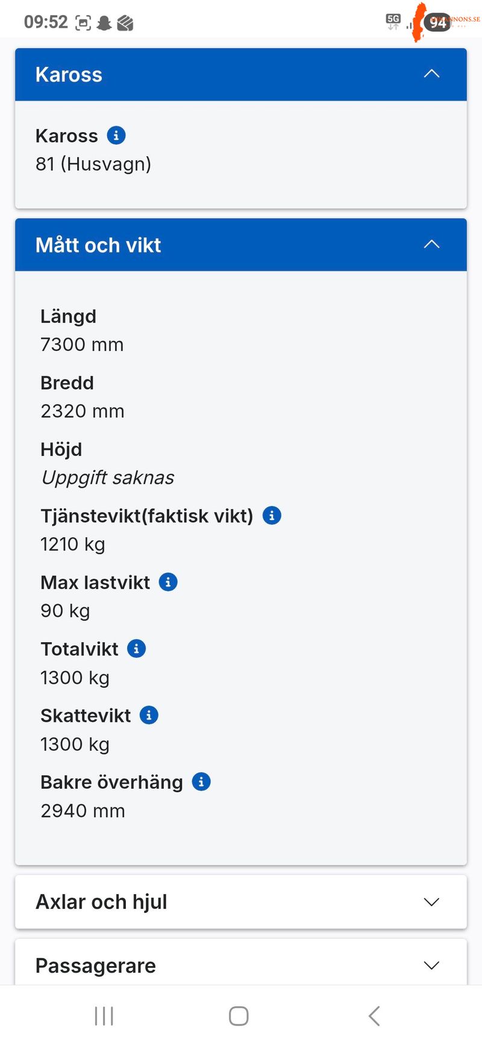This screenshot has height=1045, width=482.
Task: Tap the battery percentage indicator
Action: point(436,22)
